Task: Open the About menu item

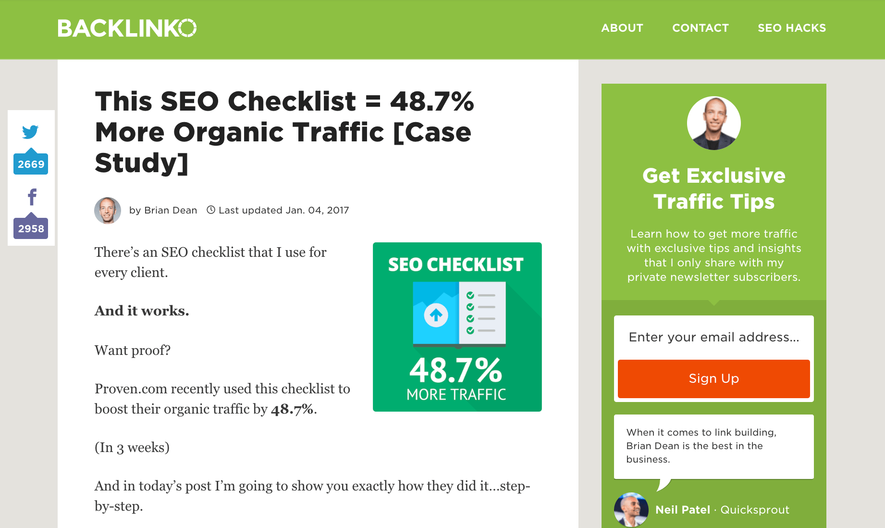Action: tap(622, 28)
